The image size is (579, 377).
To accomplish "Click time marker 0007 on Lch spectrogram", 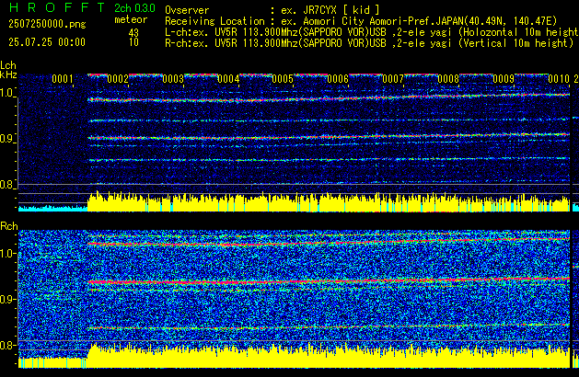I will (x=393, y=79).
